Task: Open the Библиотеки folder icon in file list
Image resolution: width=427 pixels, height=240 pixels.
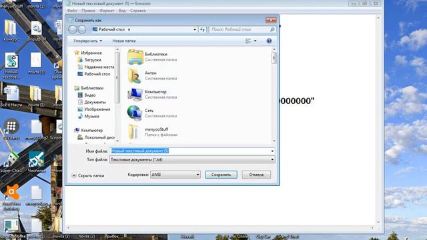Action: (x=135, y=57)
